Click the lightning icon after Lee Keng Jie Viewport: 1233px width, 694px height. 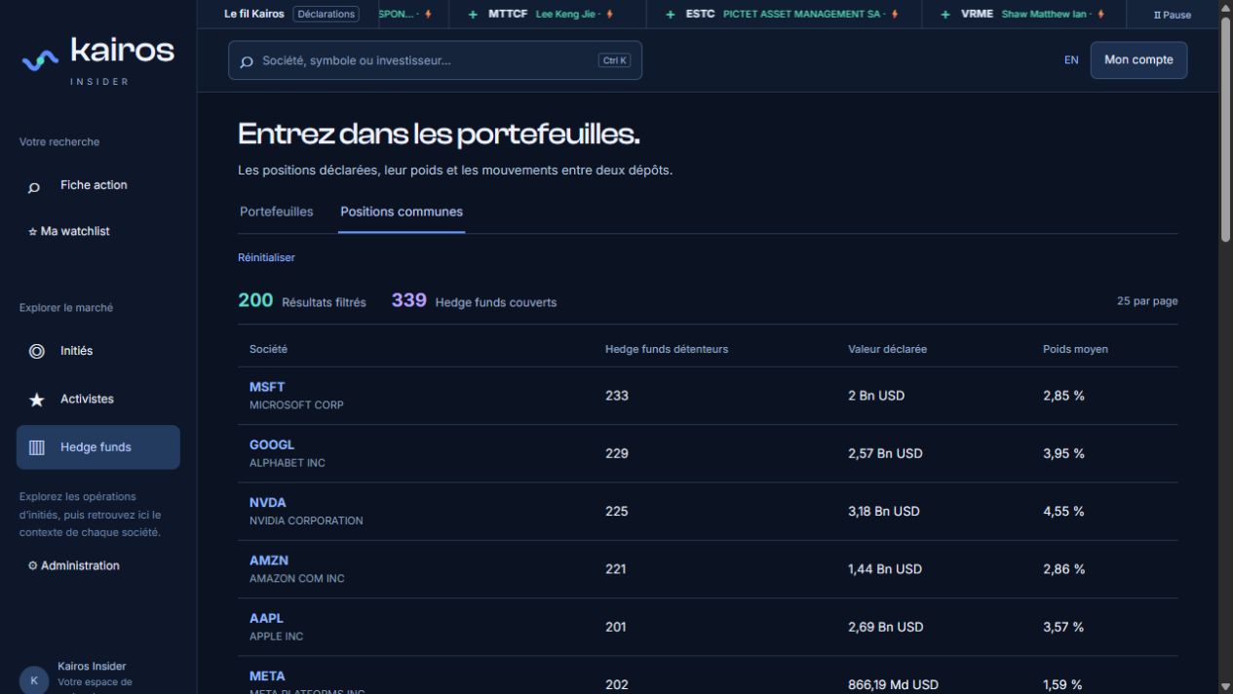click(x=610, y=14)
